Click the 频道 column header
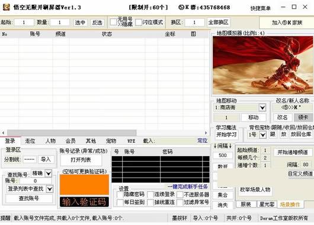The height and width of the screenshot is (225, 314). coord(60,34)
